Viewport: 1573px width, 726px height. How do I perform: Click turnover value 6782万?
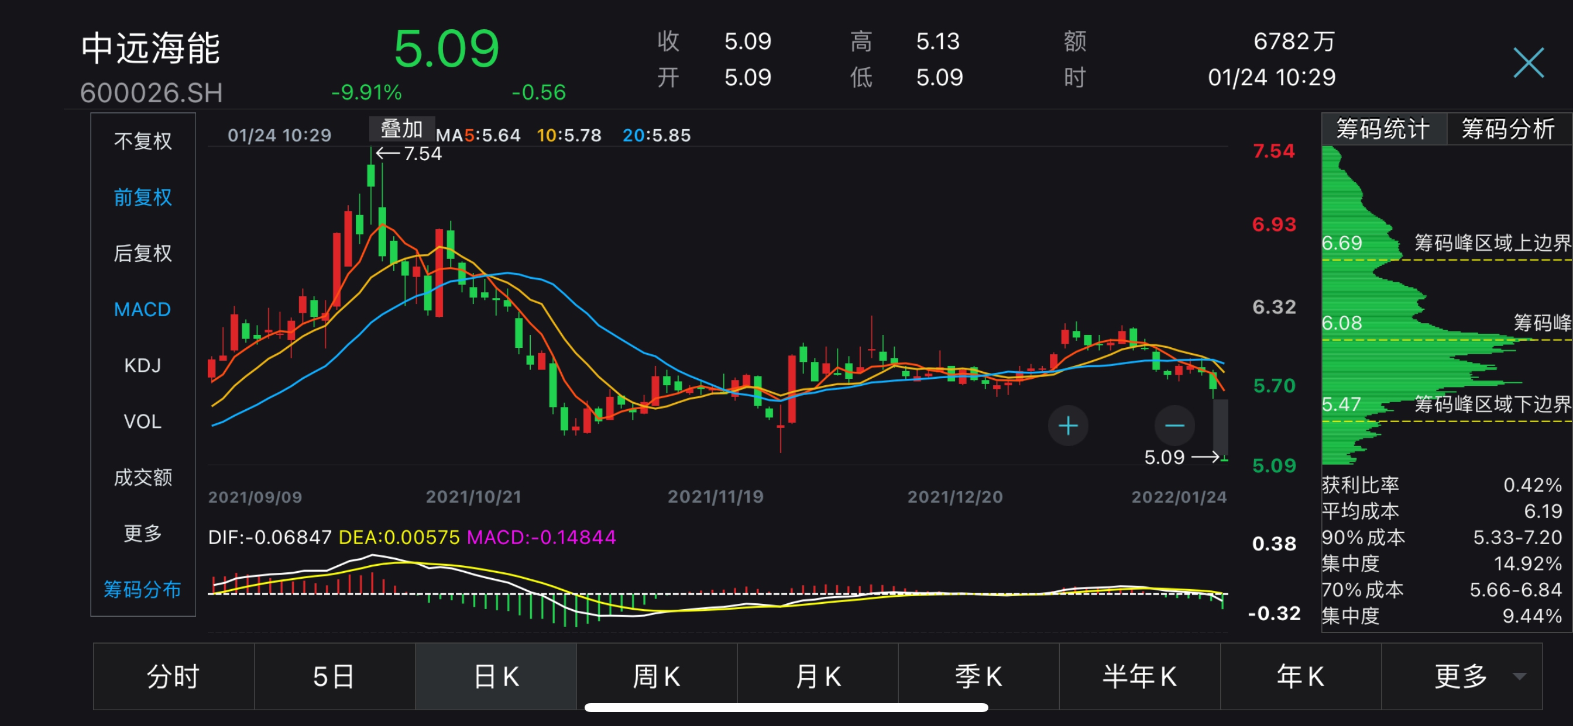click(1294, 42)
